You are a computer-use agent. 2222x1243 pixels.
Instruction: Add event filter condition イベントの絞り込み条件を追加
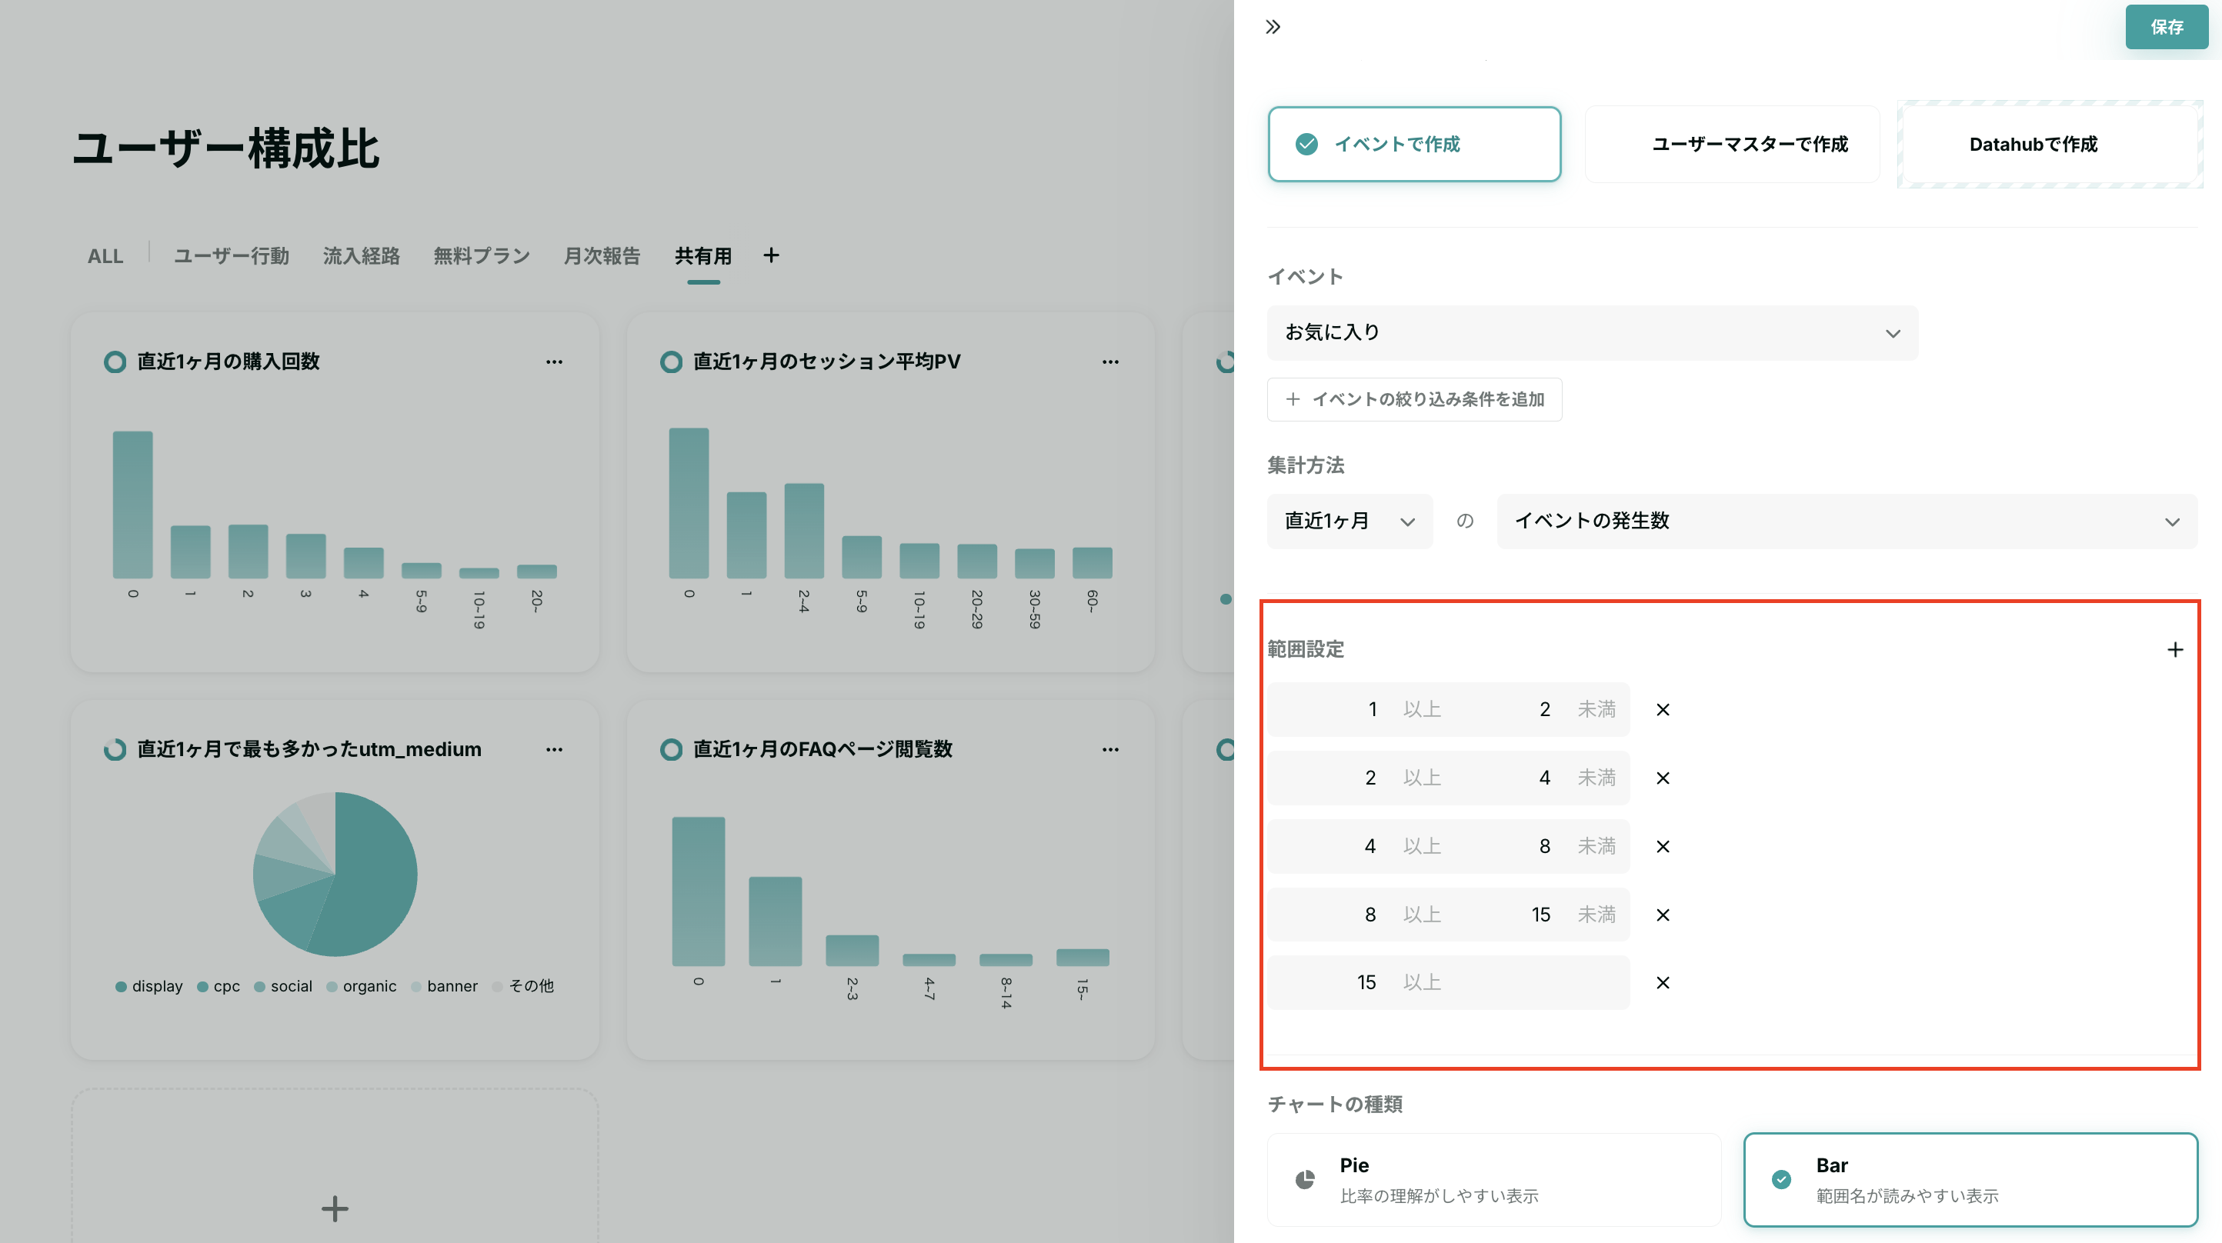[1414, 399]
